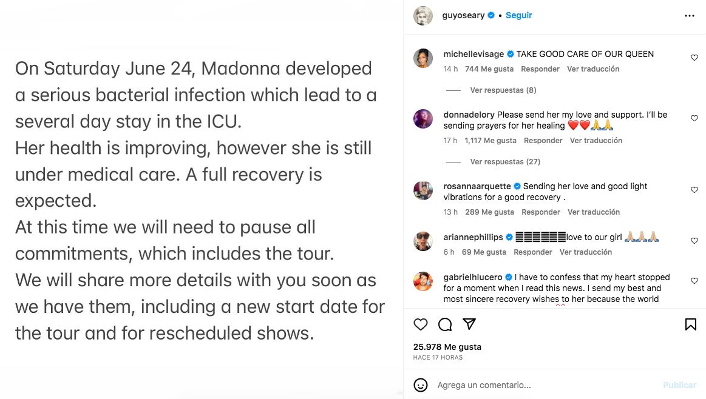Click the comment speech bubble icon
The height and width of the screenshot is (399, 706).
(445, 324)
